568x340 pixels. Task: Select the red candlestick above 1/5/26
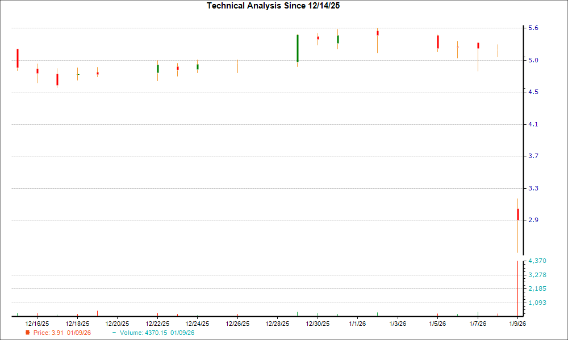click(437, 41)
